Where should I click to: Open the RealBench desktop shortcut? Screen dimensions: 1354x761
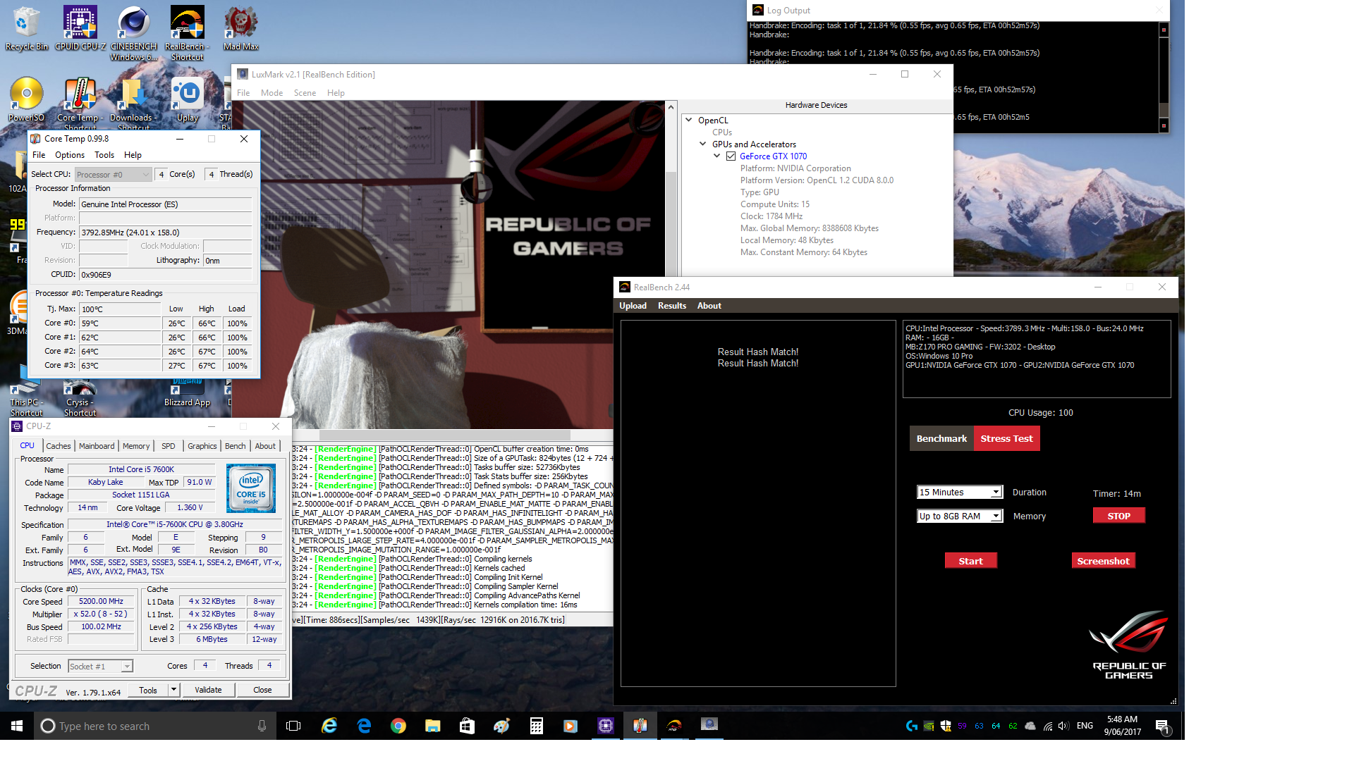(x=187, y=33)
